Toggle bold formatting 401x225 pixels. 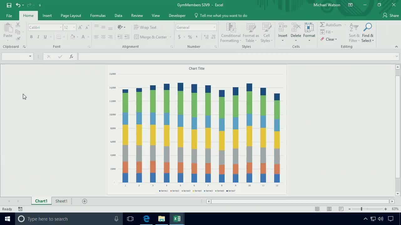[31, 37]
